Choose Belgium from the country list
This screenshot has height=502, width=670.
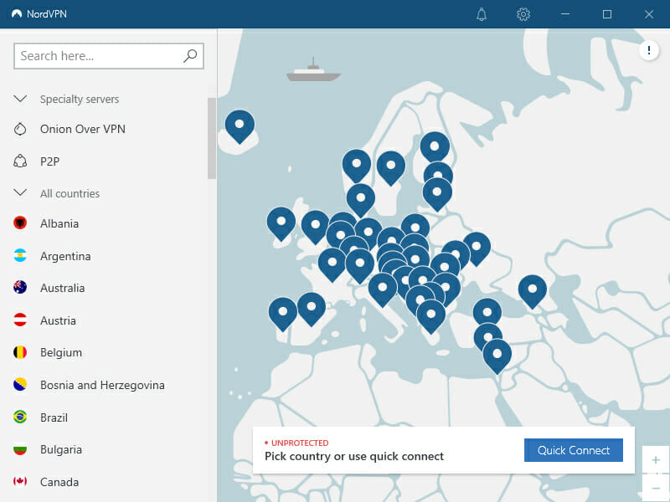pos(61,352)
